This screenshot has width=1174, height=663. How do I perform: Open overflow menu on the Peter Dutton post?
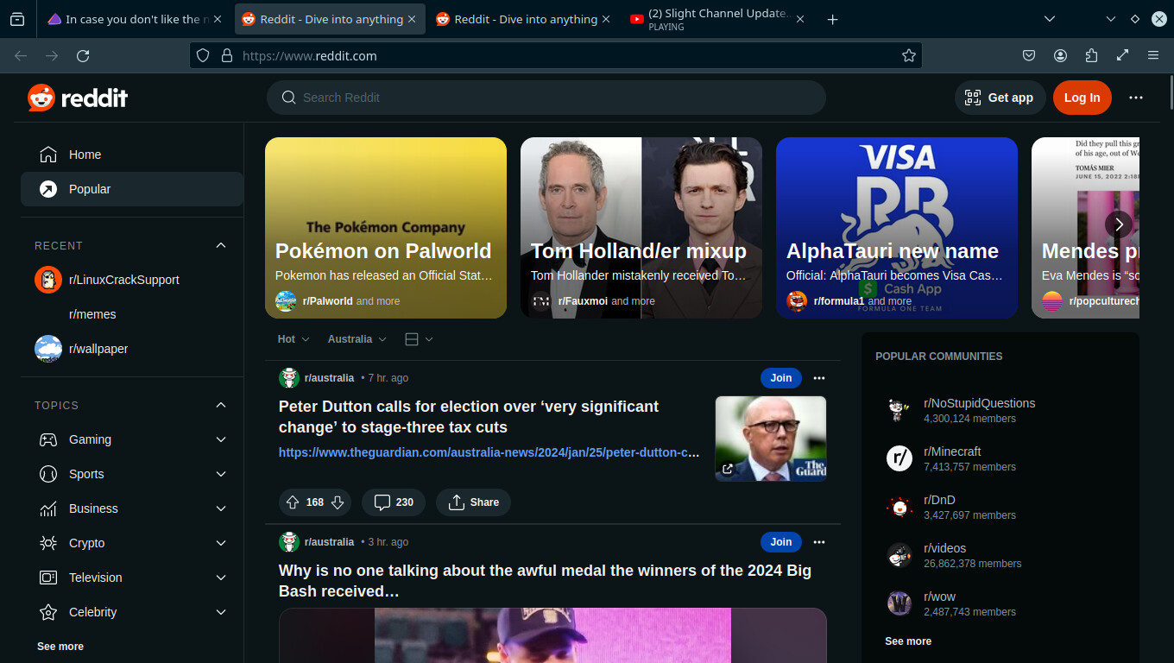pos(819,378)
